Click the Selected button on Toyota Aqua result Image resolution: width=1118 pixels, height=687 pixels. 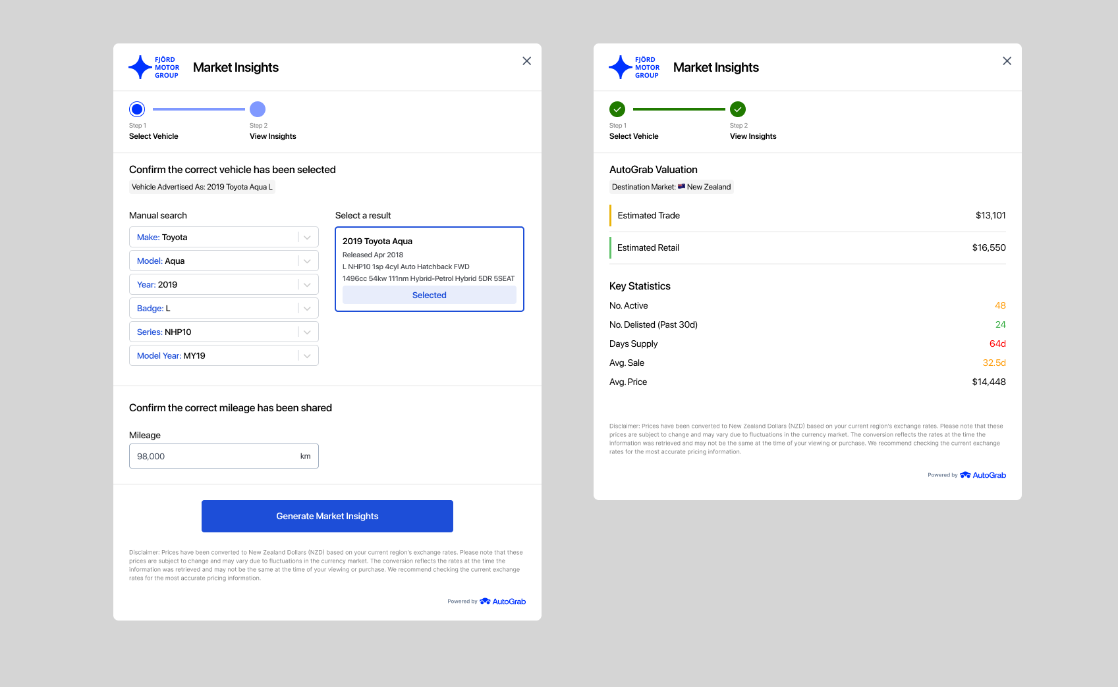[x=430, y=295]
